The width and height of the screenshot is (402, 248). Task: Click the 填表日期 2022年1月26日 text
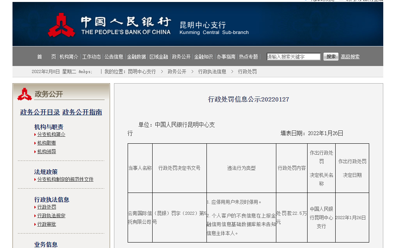pyautogui.click(x=312, y=133)
